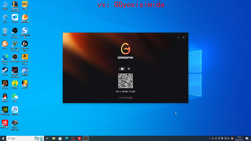
Task: Open the yellow raccoon app desktop shortcut
Action: coord(25,5)
